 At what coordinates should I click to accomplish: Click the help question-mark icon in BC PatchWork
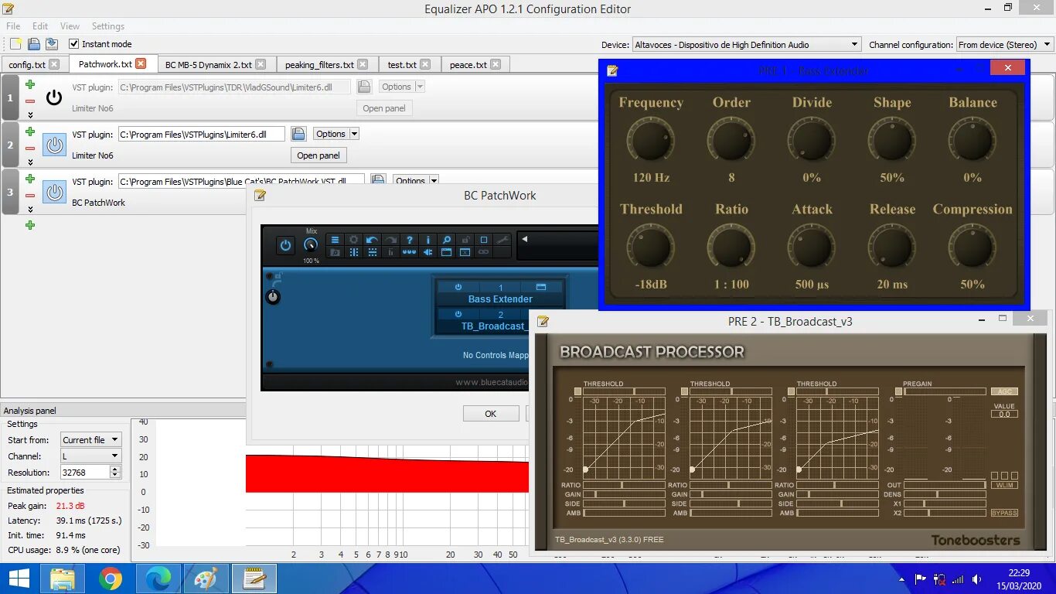(410, 240)
